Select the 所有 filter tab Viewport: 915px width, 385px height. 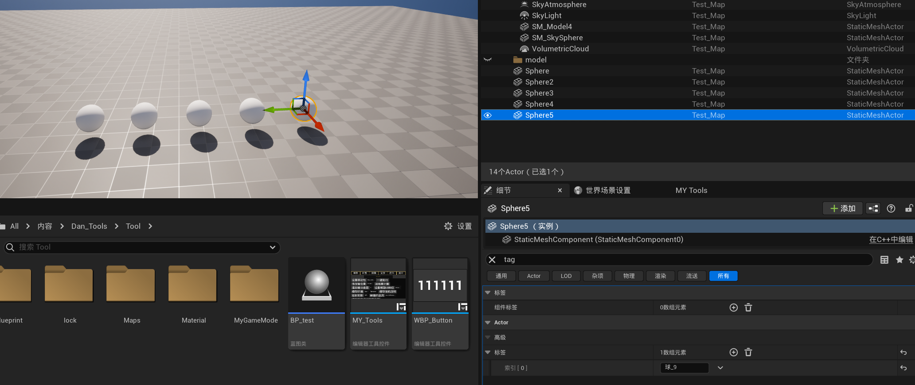point(723,276)
